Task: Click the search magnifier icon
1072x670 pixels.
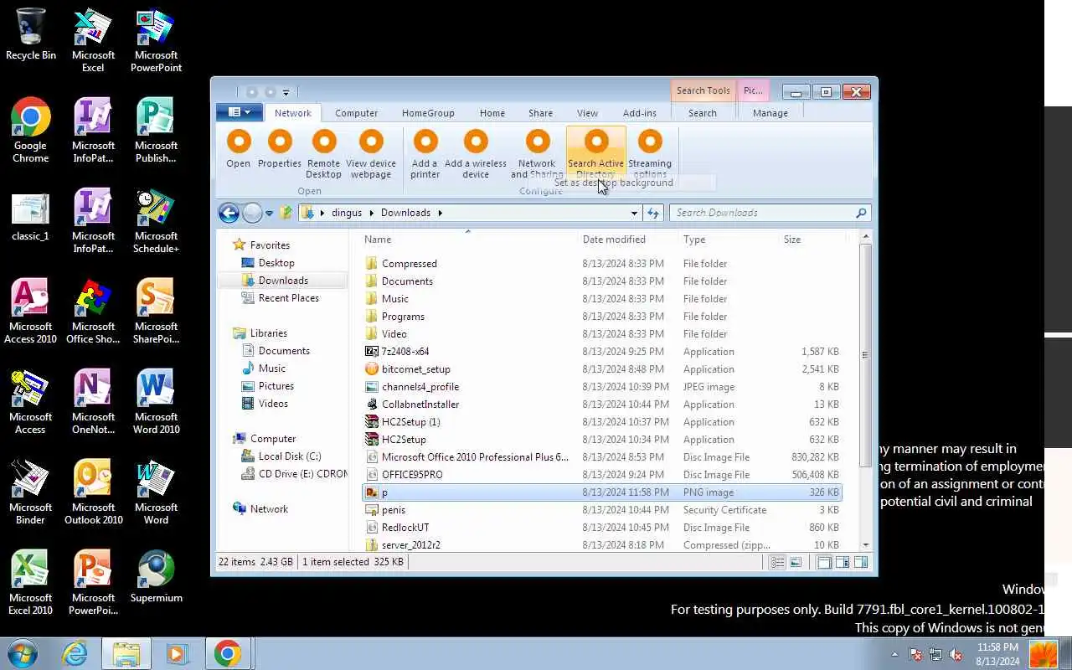Action: 860,213
